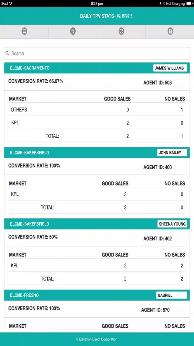The width and height of the screenshot is (194, 346).
Task: Open the ELCME-SACRAMENTO section header
Action: 97,68
